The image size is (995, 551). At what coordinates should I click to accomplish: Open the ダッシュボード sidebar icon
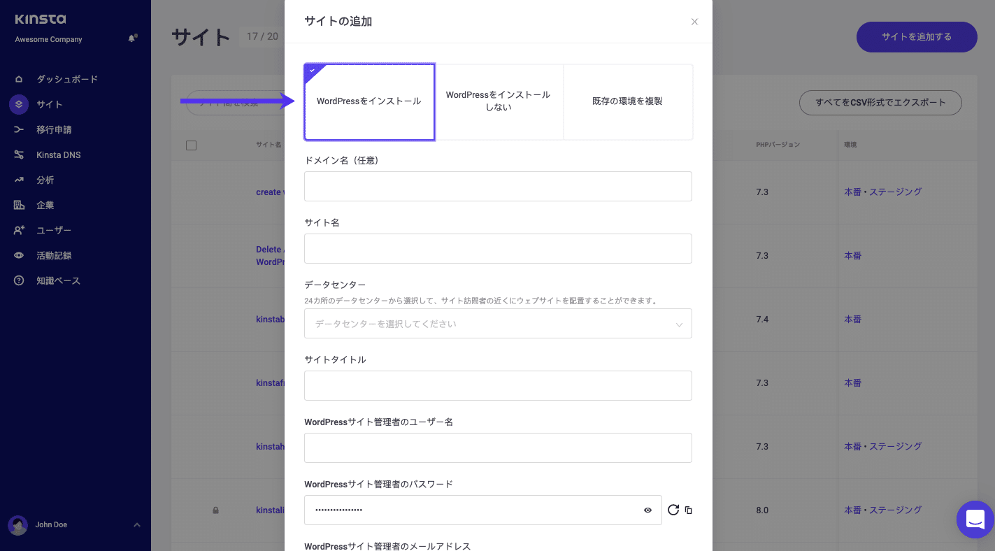tap(19, 78)
